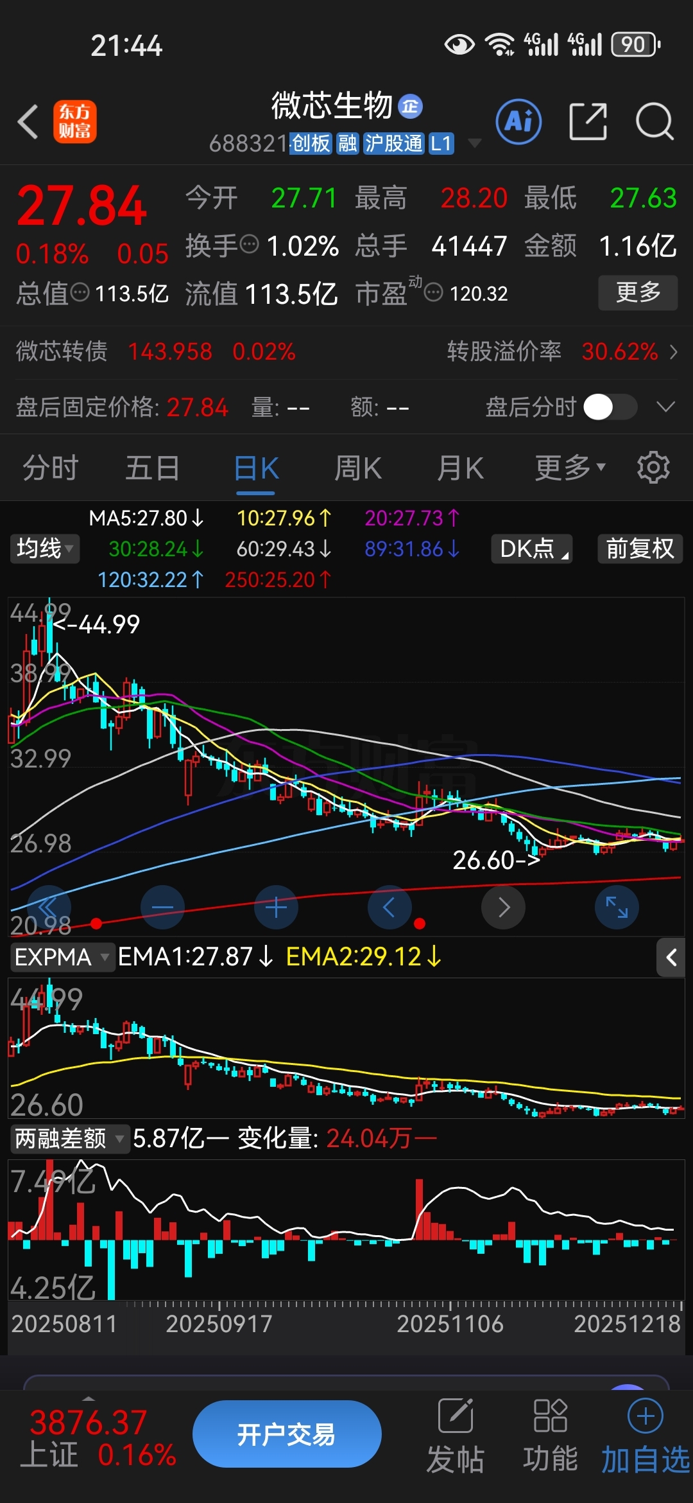Open the 两融差额 indicator dropdown
Screen dimensions: 693x1503
tap(70, 1139)
